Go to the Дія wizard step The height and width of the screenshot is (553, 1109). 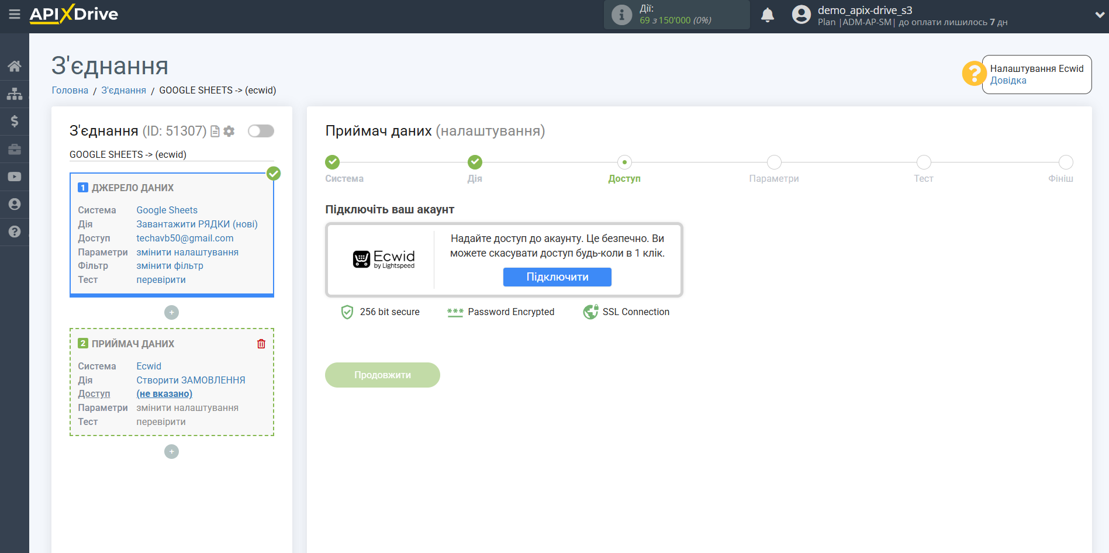pos(475,162)
